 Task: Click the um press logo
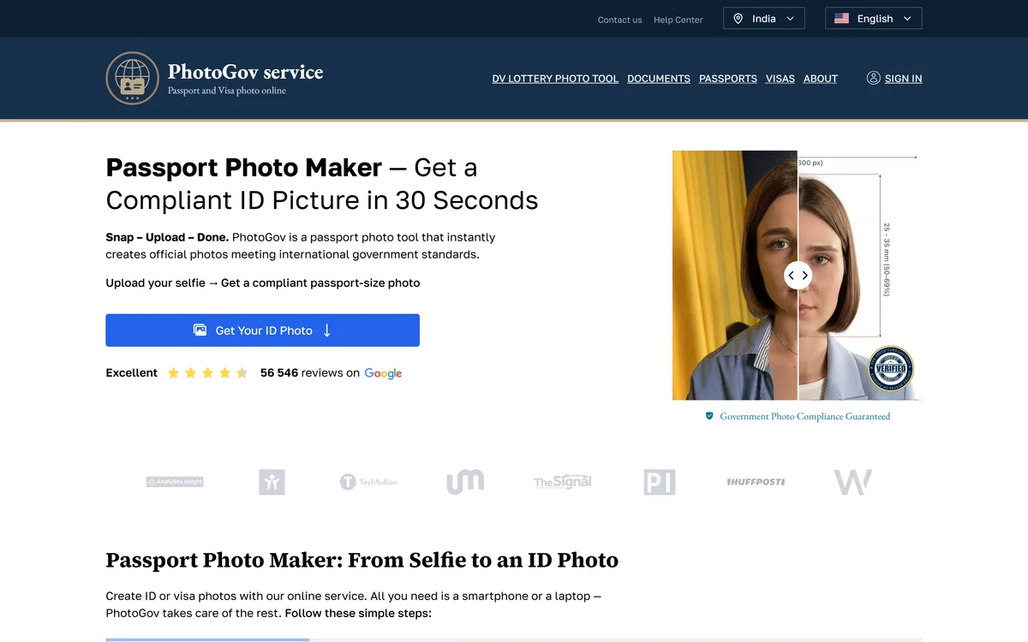[x=465, y=482]
